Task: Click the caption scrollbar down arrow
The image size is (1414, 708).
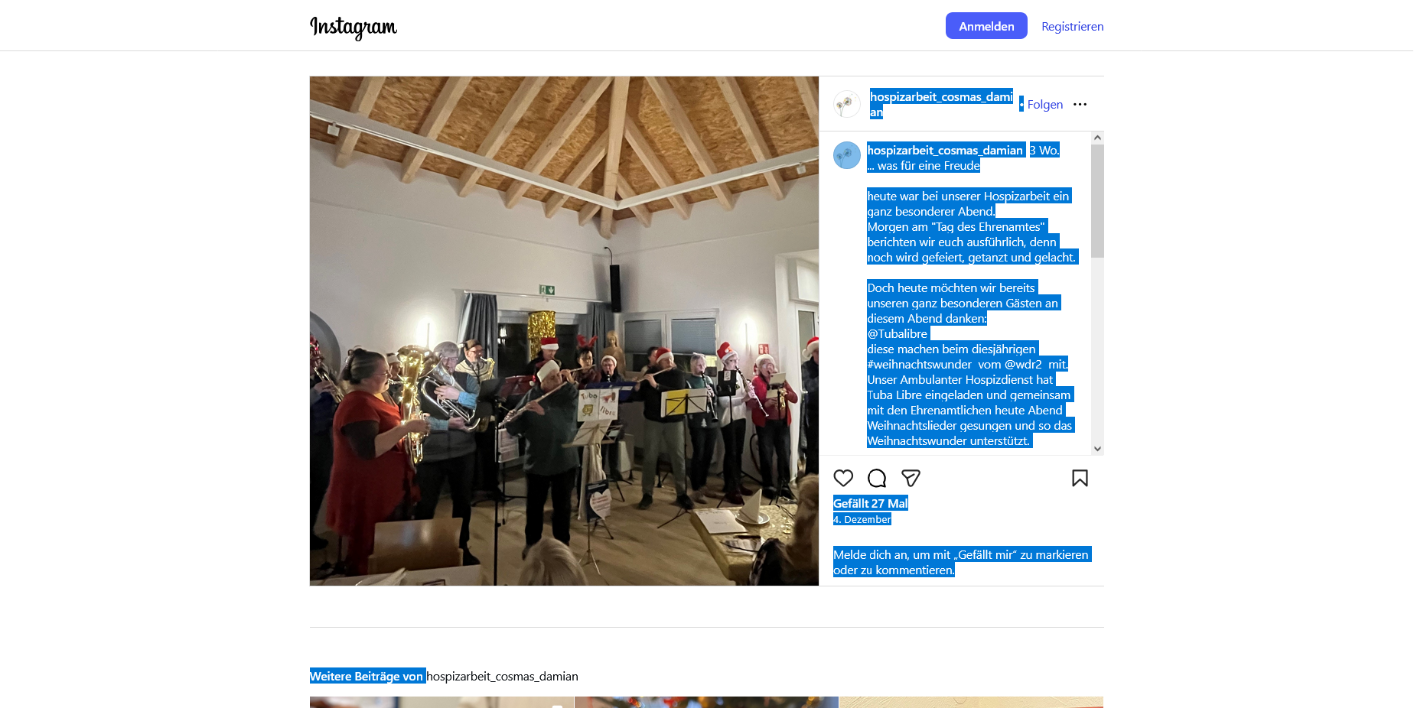Action: (1097, 449)
